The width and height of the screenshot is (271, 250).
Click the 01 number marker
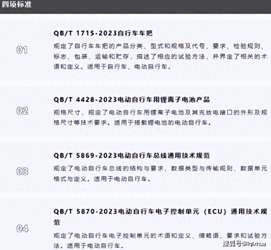tap(22, 50)
